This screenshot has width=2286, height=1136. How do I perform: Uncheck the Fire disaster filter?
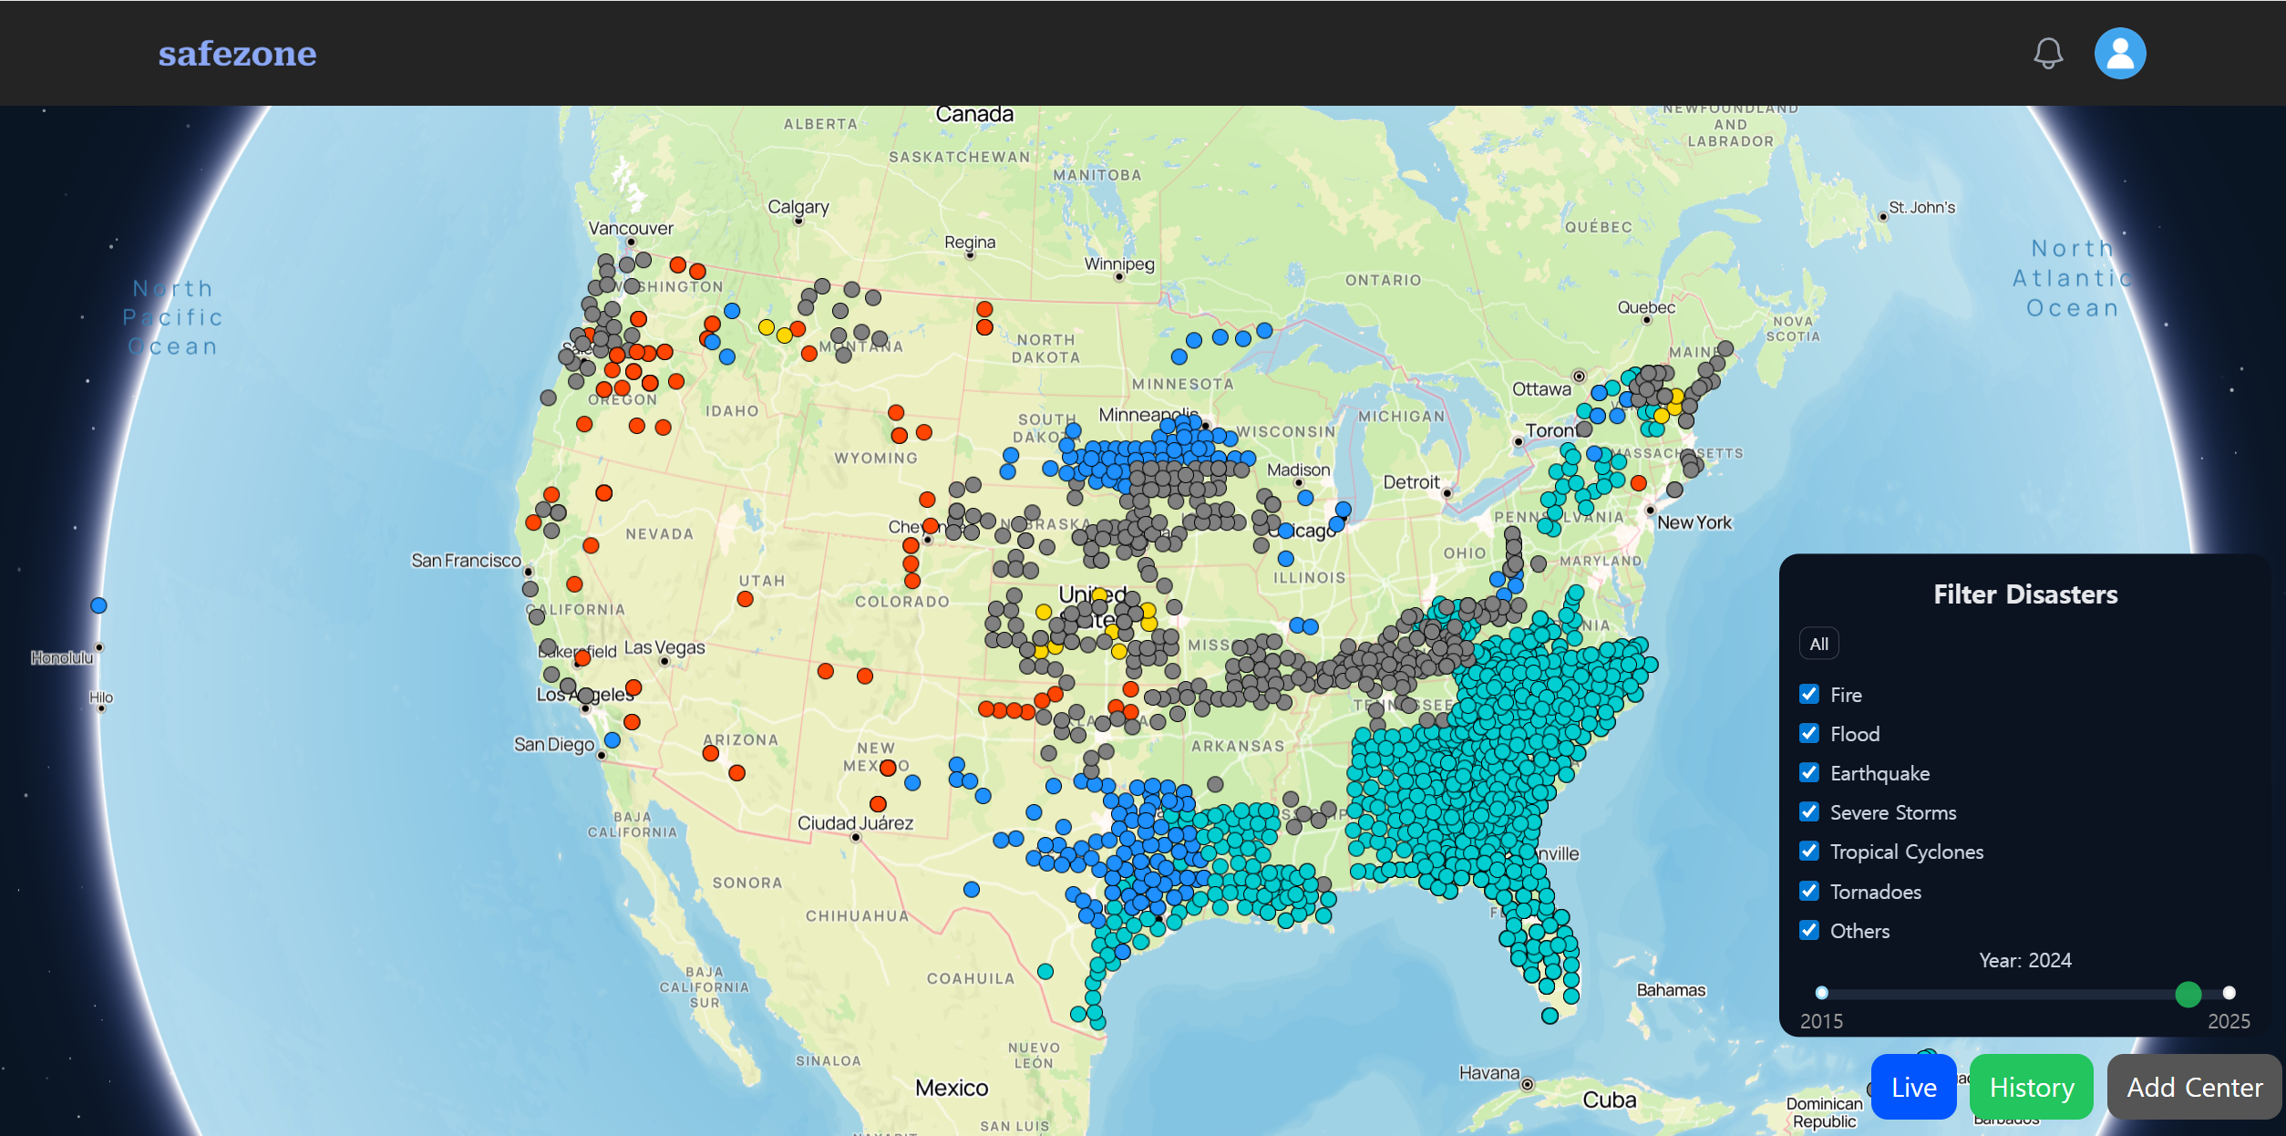pos(1809,695)
